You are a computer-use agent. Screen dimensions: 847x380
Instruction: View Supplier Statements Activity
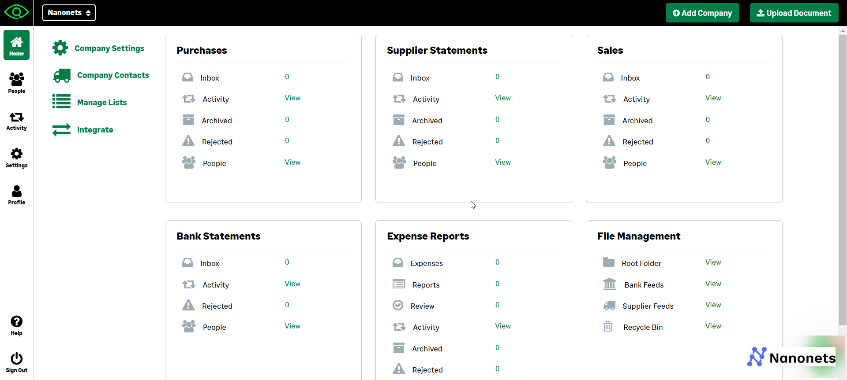(x=503, y=98)
